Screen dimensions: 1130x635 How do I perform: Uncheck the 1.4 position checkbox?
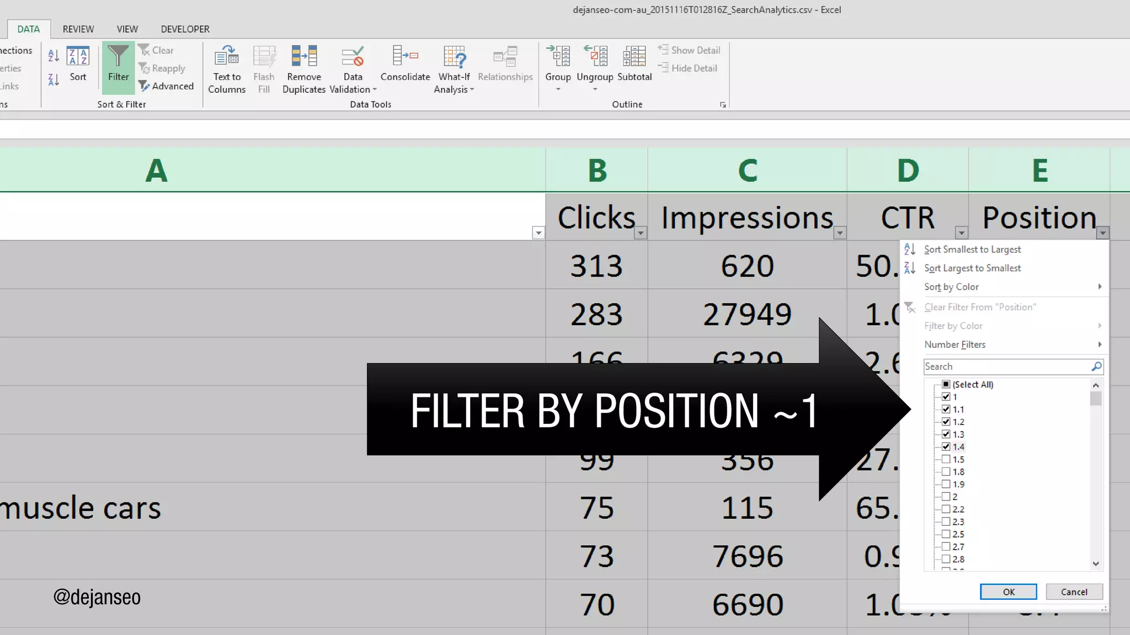click(946, 446)
